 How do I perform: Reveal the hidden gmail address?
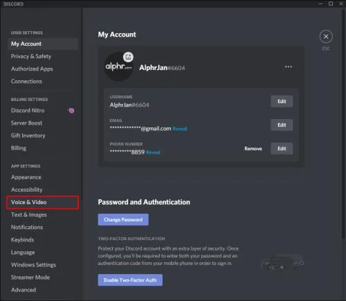pos(180,129)
